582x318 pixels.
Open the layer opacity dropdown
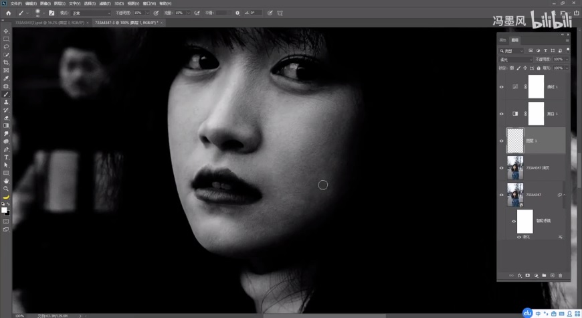pyautogui.click(x=567, y=60)
